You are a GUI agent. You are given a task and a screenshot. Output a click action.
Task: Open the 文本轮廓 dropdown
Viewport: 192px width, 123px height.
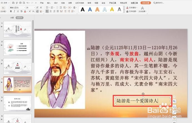click(132, 11)
